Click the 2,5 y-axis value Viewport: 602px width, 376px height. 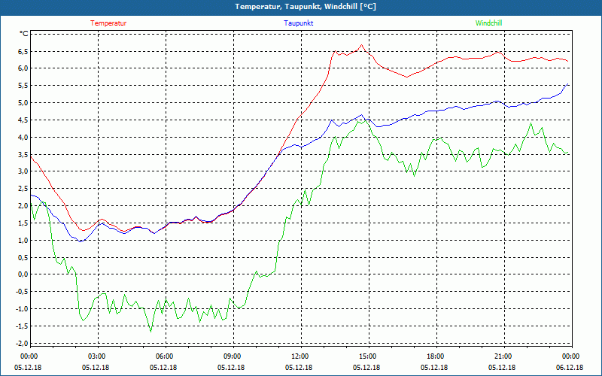pyautogui.click(x=23, y=189)
